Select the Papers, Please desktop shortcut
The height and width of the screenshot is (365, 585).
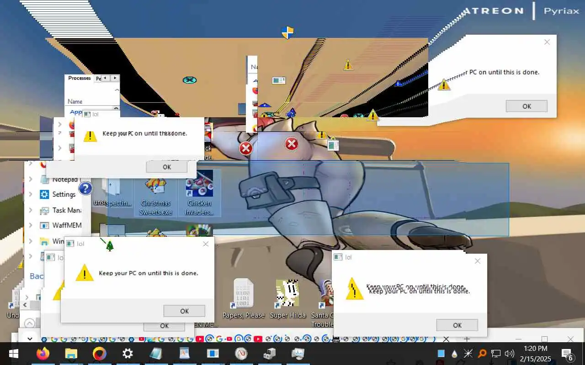[x=243, y=299]
